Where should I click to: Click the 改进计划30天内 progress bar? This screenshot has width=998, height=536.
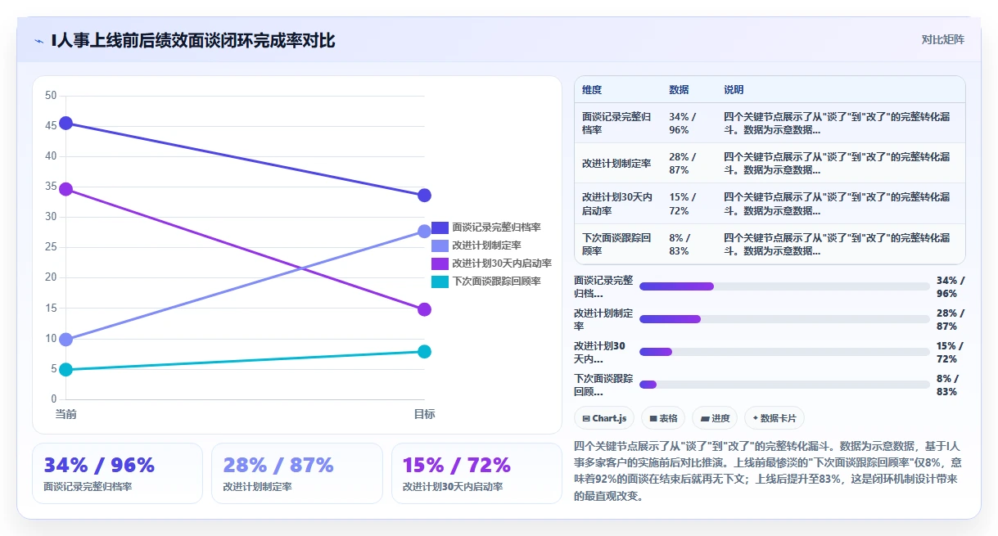pyautogui.click(x=784, y=352)
